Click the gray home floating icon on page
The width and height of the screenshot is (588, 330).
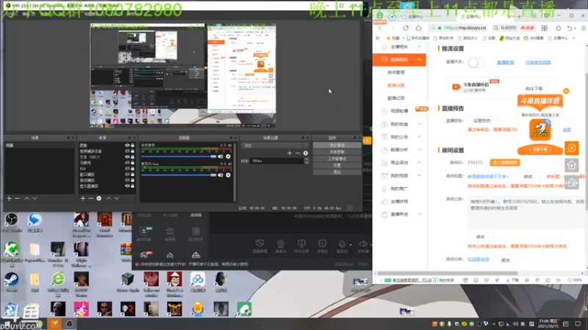572,165
